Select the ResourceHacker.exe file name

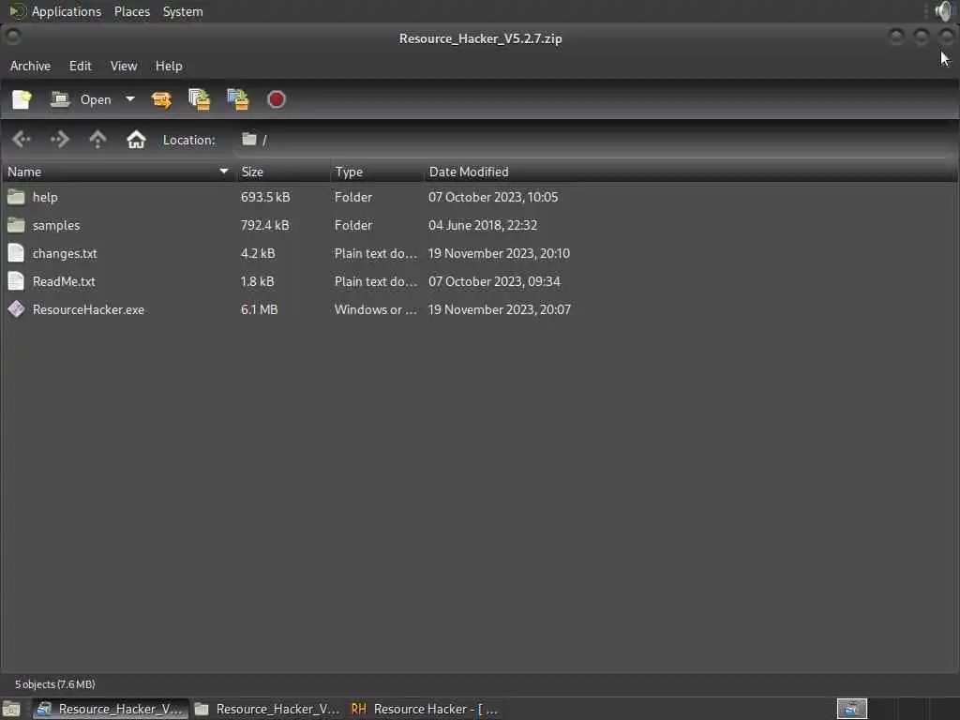[x=89, y=309]
